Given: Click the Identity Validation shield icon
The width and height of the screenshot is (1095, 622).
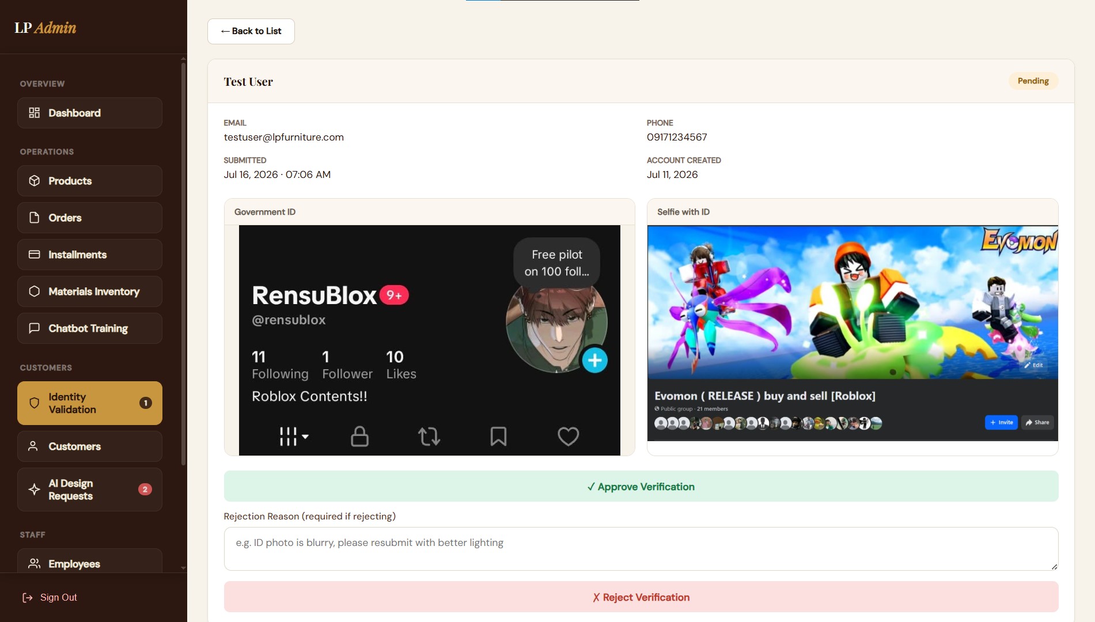Looking at the screenshot, I should click(x=35, y=403).
